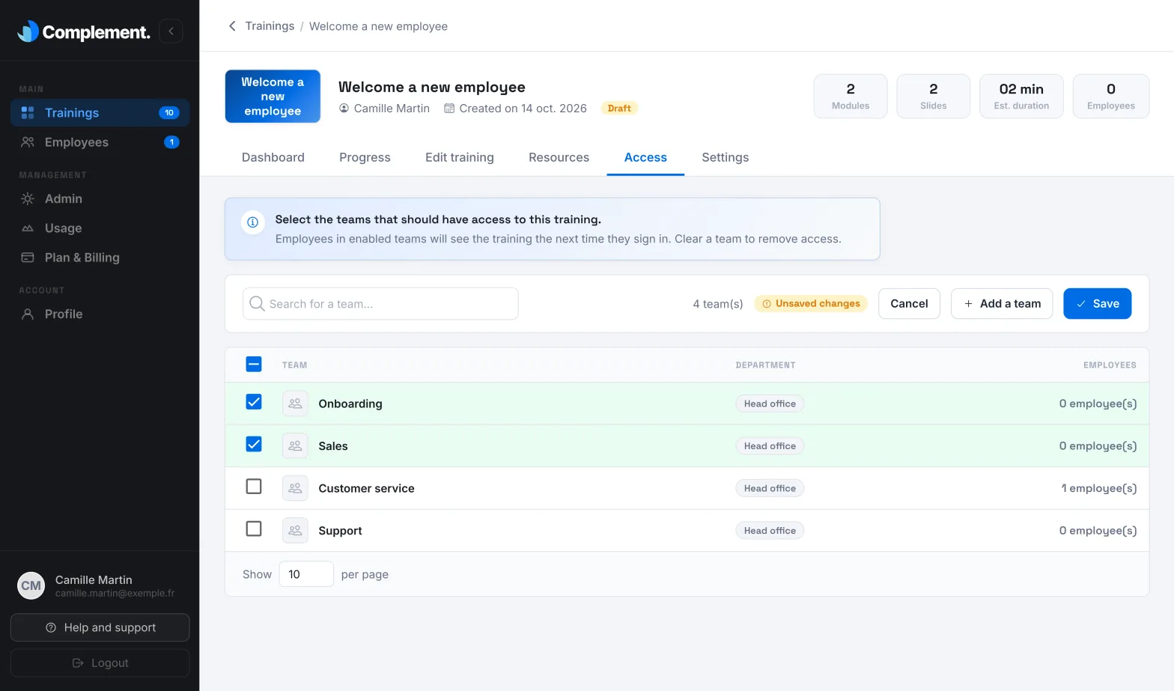Screen dimensions: 1174x691
Task: Click the per page number field
Action: coord(306,574)
